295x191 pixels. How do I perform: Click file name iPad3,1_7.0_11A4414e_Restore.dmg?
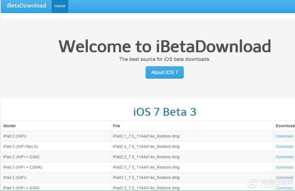pyautogui.click(x=146, y=177)
